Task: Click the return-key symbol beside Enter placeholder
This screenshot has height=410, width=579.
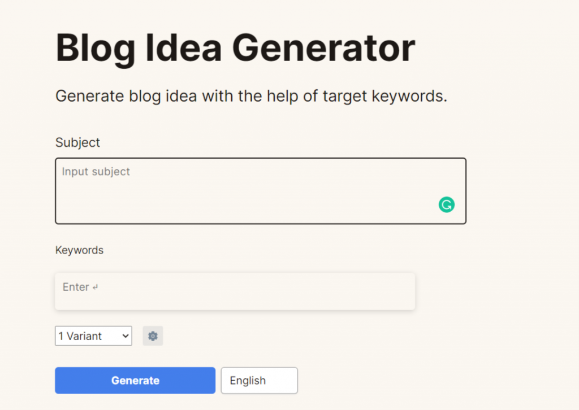Action: coord(96,287)
